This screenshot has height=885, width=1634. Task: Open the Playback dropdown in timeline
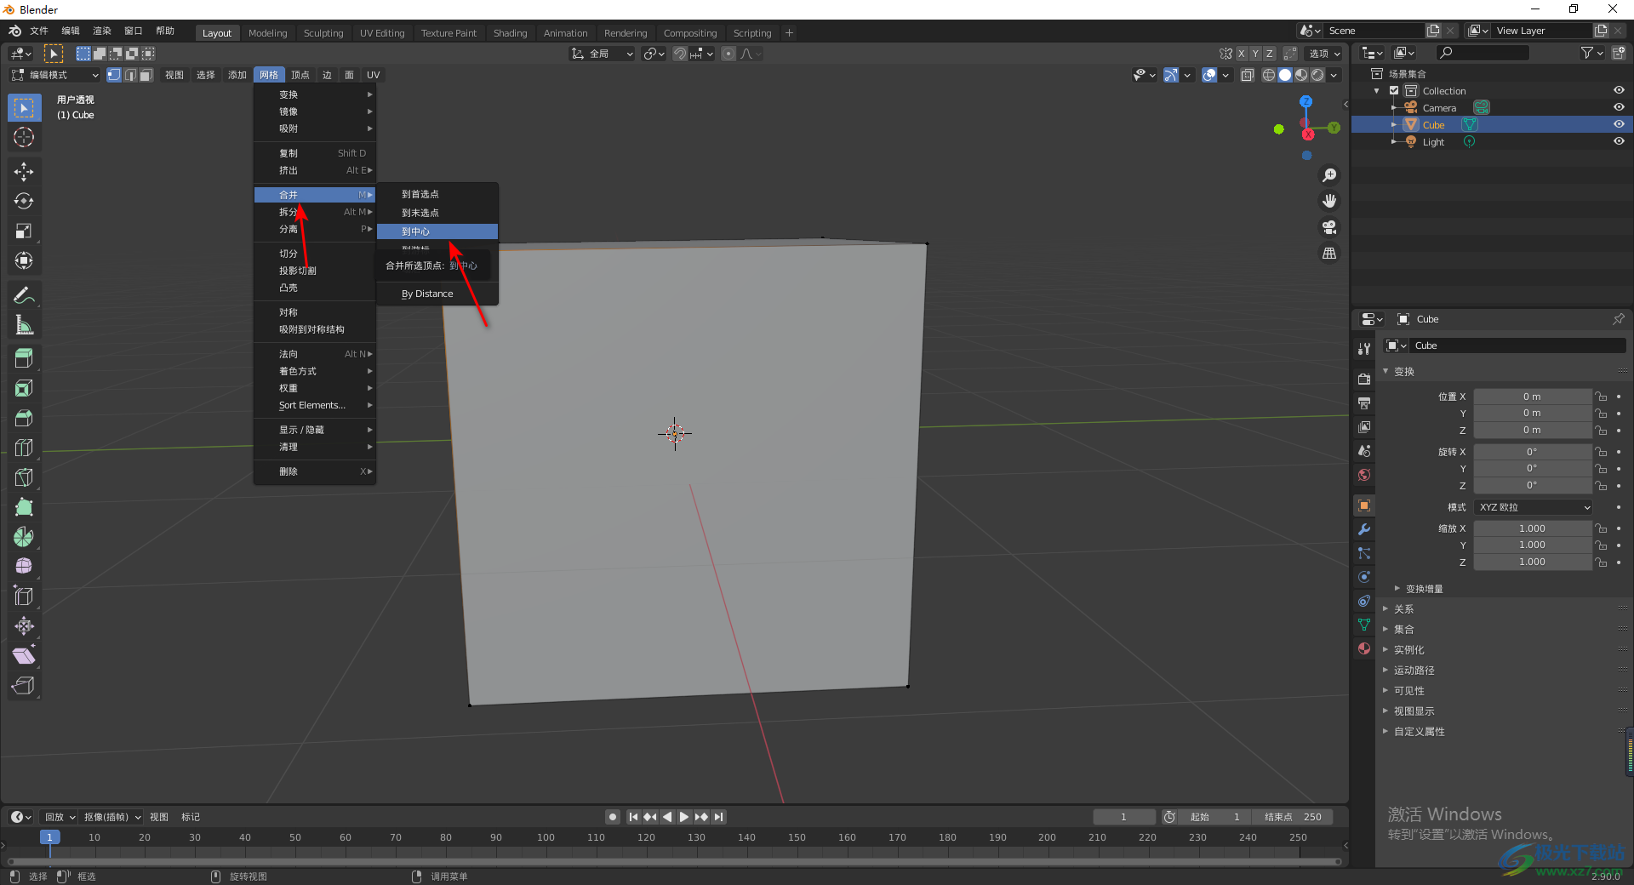60,817
